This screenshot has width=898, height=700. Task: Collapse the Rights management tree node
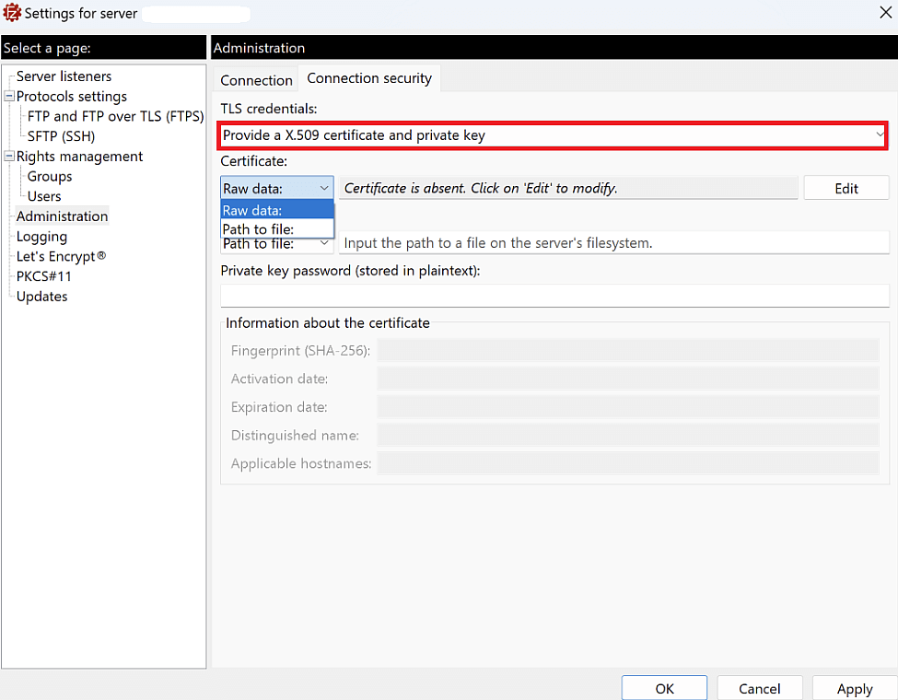tap(7, 156)
